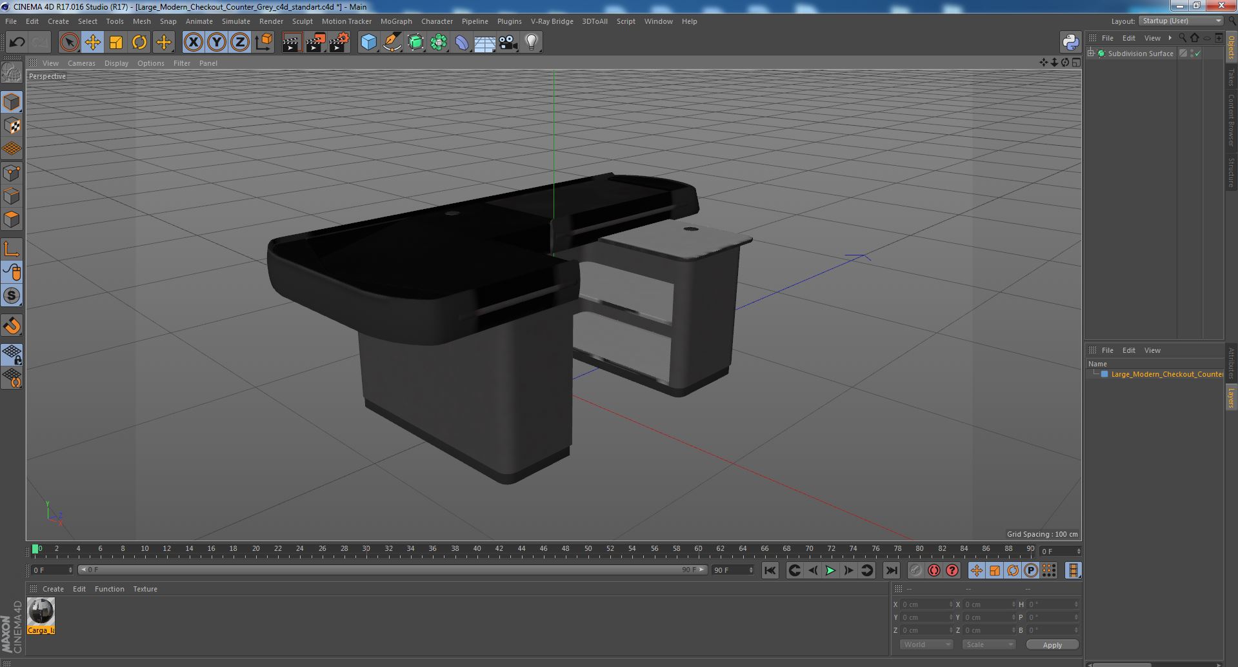Open the Layout Startup (User) dropdown
The height and width of the screenshot is (667, 1238).
(x=1181, y=21)
